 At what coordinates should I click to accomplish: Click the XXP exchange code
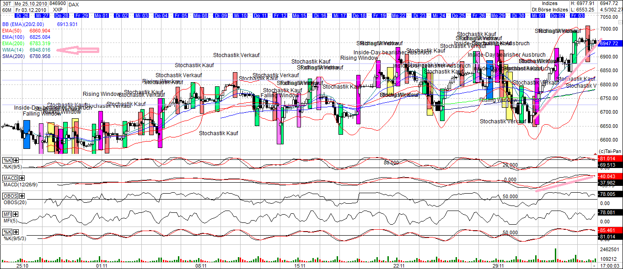[x=58, y=9]
